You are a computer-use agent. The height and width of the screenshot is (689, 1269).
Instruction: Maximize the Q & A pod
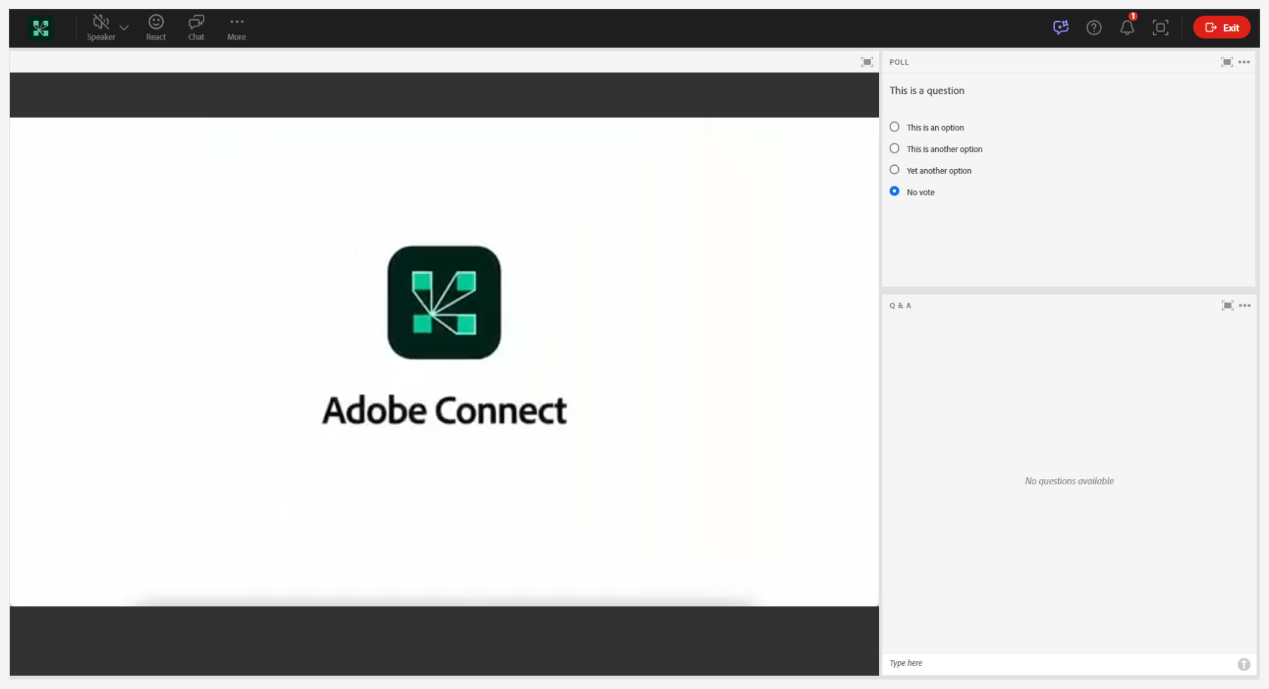click(1227, 305)
